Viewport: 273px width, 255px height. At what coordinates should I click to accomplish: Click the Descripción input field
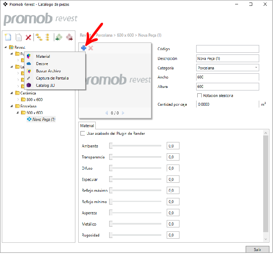click(227, 58)
